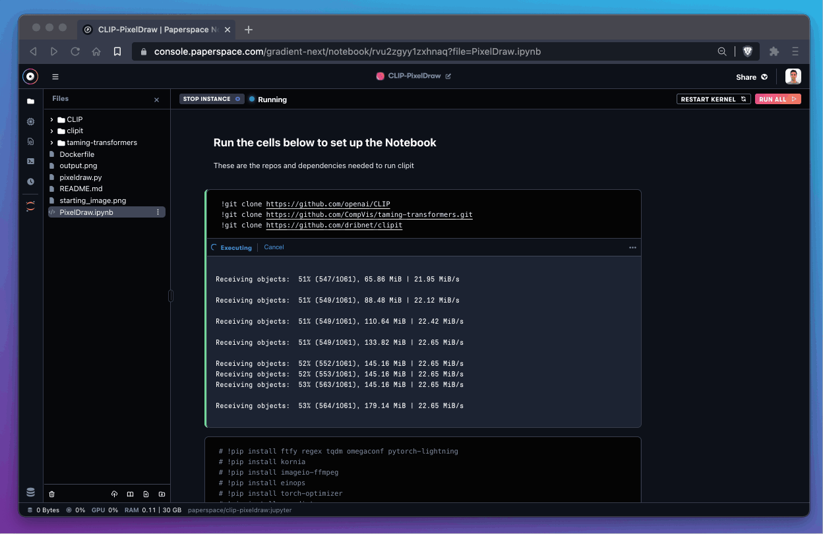Click the browser zoom magnifier icon

click(x=723, y=51)
